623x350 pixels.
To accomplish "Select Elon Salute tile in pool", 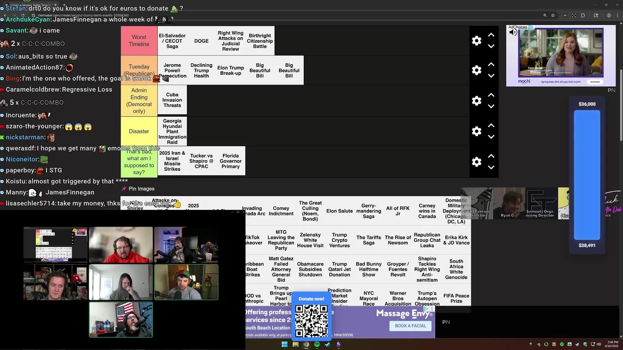I will pos(339,211).
